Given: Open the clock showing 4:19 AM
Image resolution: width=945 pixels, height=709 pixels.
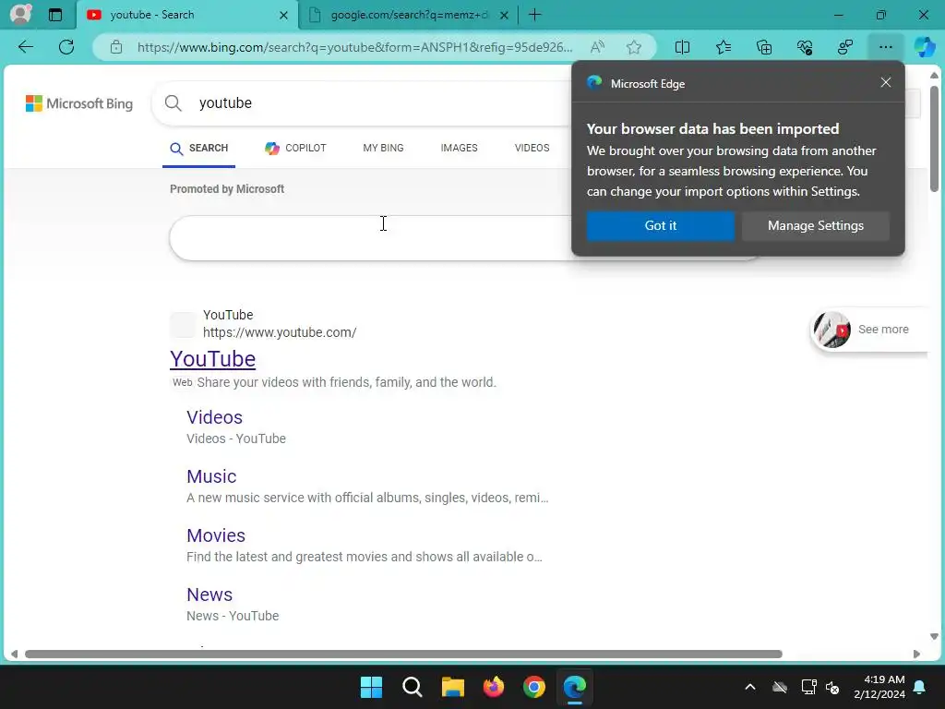Looking at the screenshot, I should click(879, 687).
